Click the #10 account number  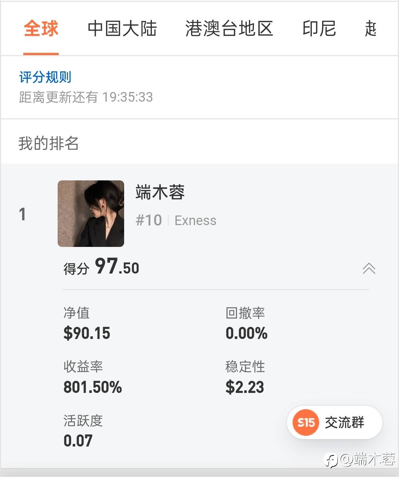click(x=149, y=221)
